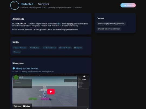Click the Showcase section heading
The image size is (146, 109).
point(18,64)
